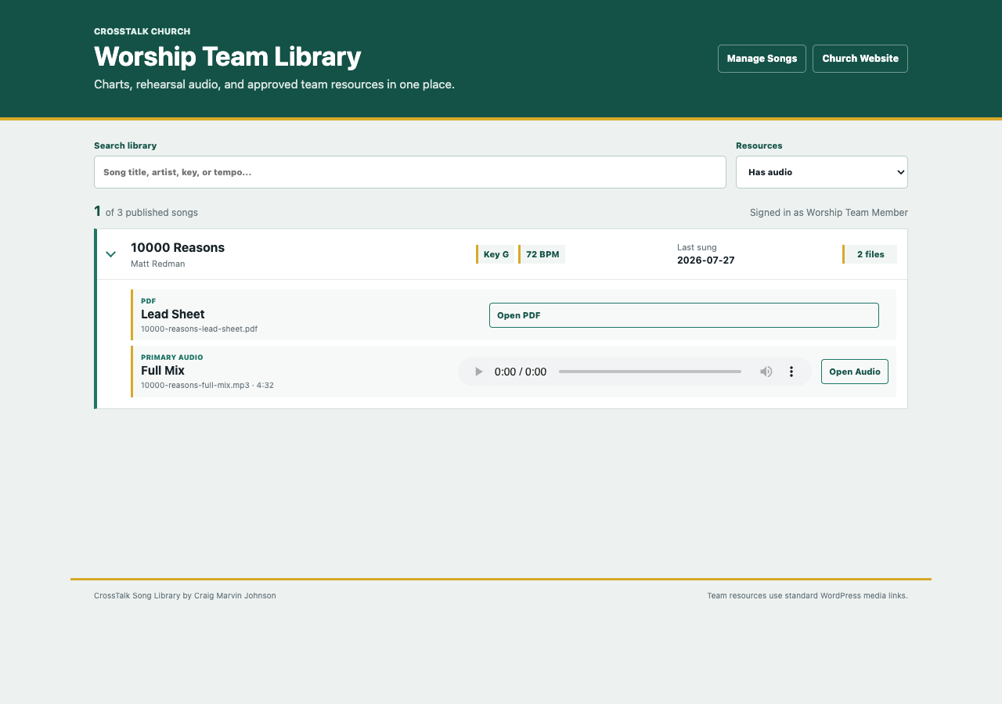This screenshot has height=704, width=1002.
Task: Click the CrossTalk Song Library footer credit
Action: coord(185,595)
